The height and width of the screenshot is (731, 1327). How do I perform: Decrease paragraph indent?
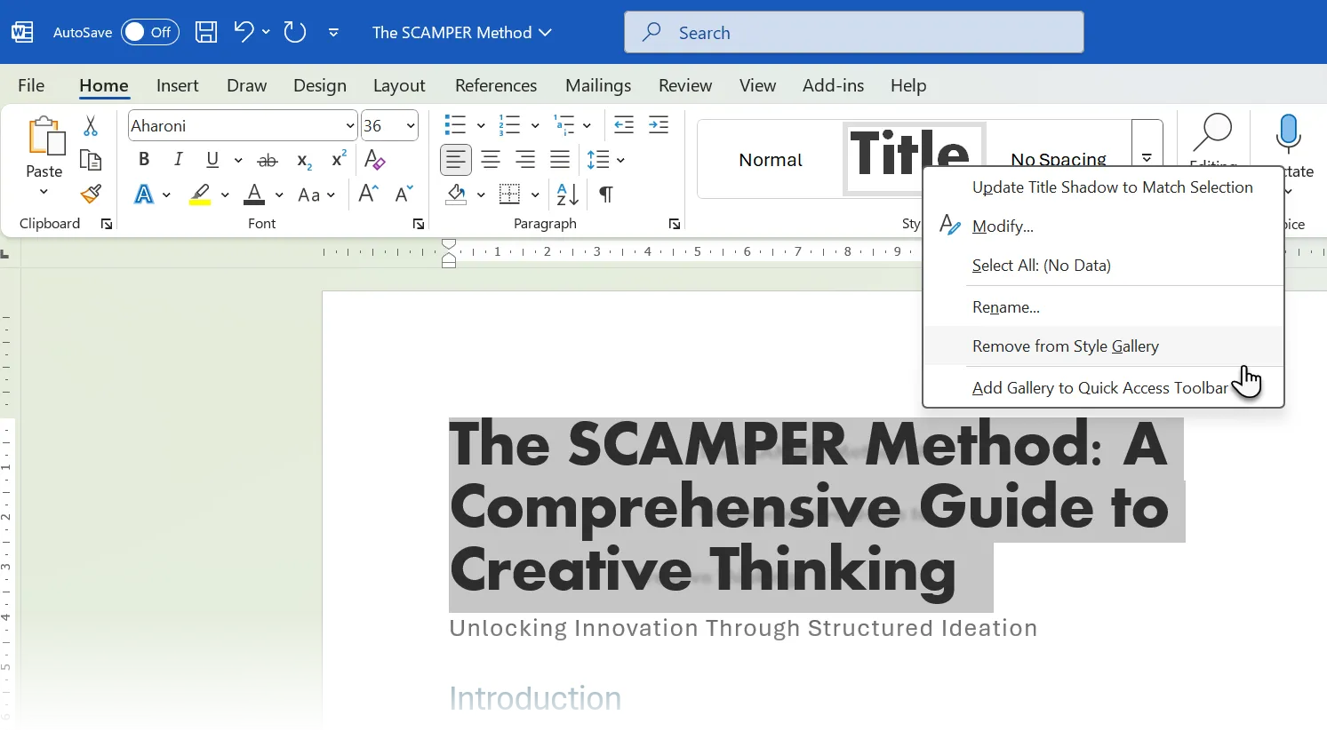pyautogui.click(x=624, y=125)
